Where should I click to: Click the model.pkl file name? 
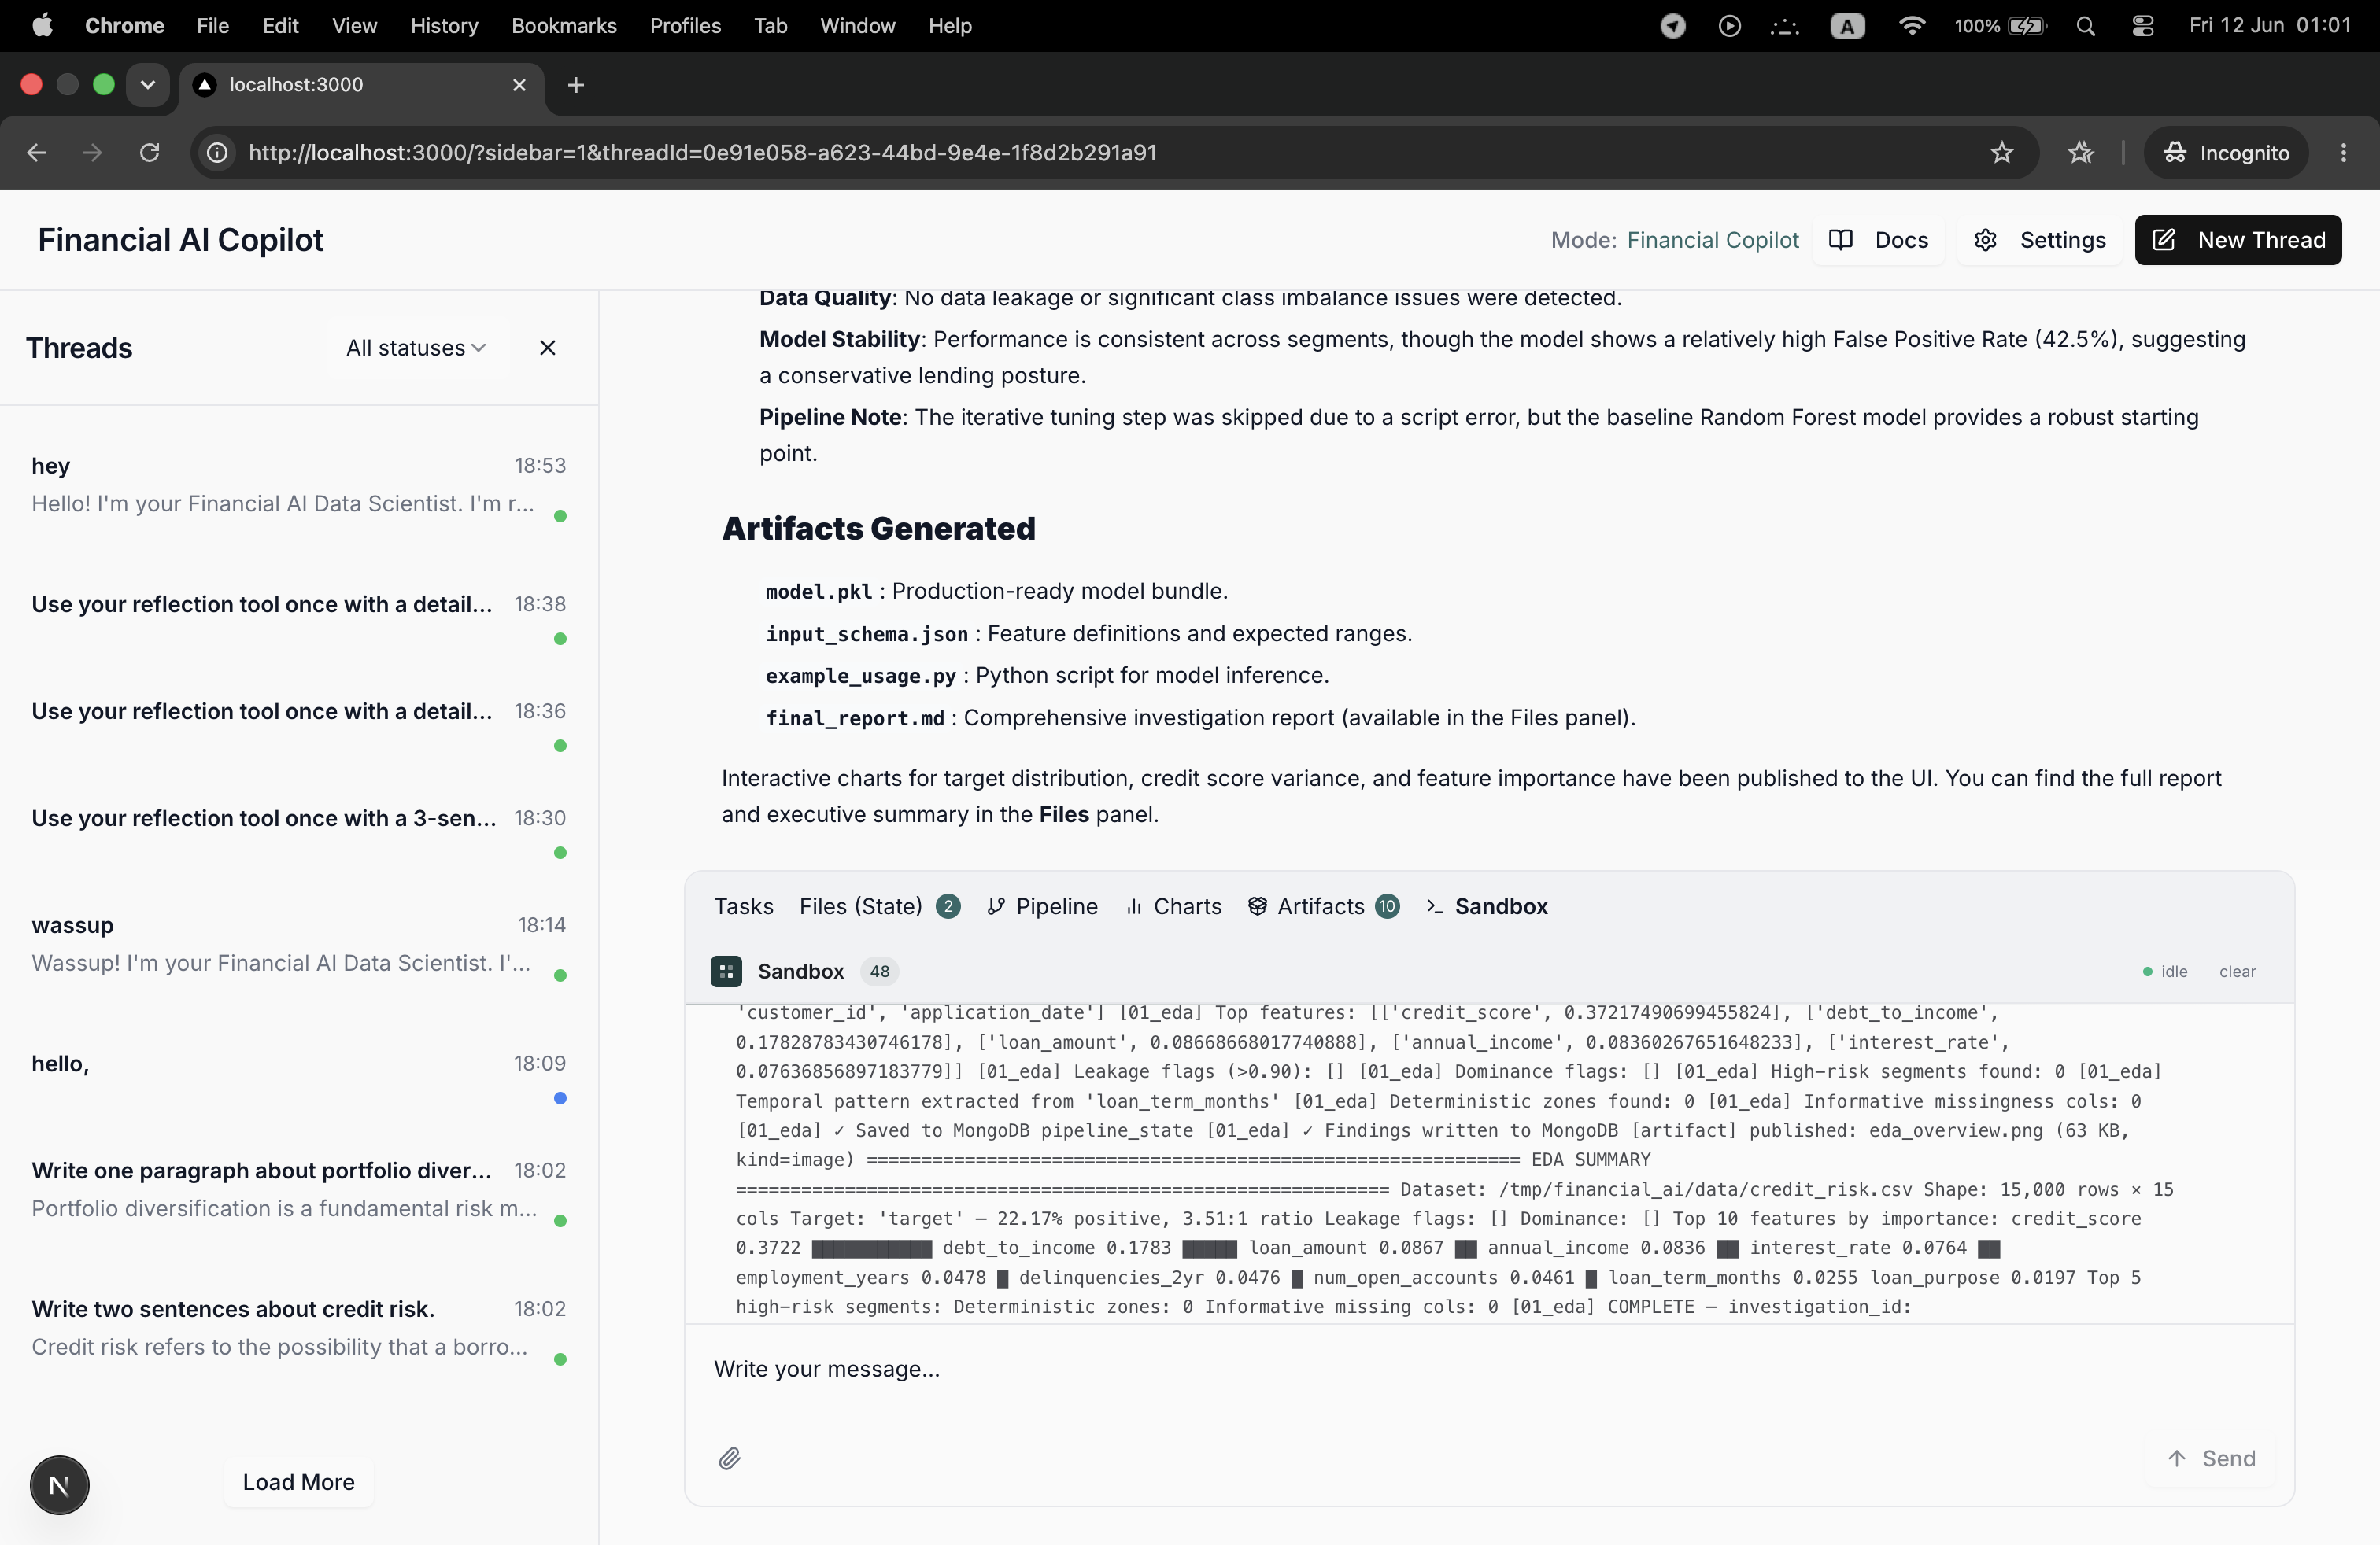click(819, 591)
